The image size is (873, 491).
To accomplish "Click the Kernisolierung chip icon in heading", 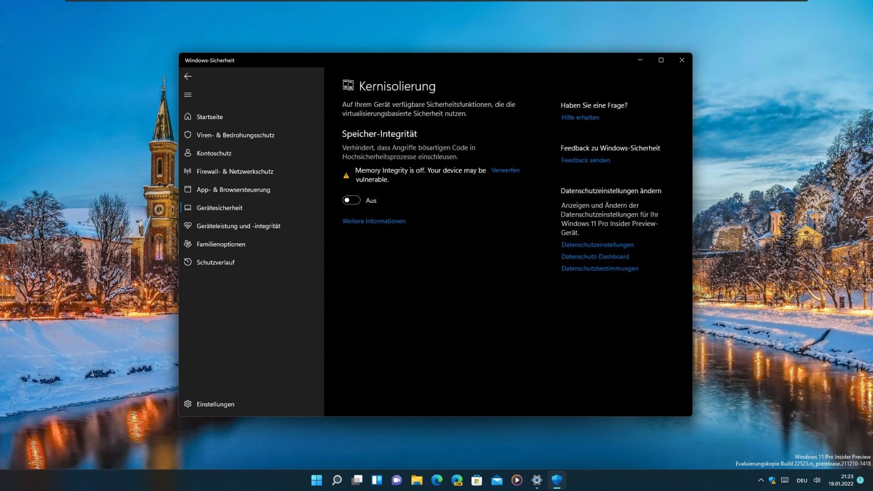I will click(x=348, y=85).
